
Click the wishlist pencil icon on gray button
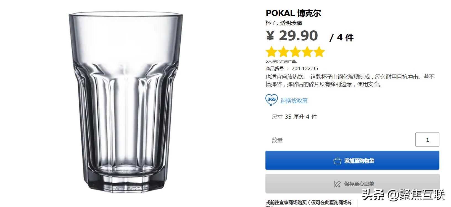click(x=337, y=184)
